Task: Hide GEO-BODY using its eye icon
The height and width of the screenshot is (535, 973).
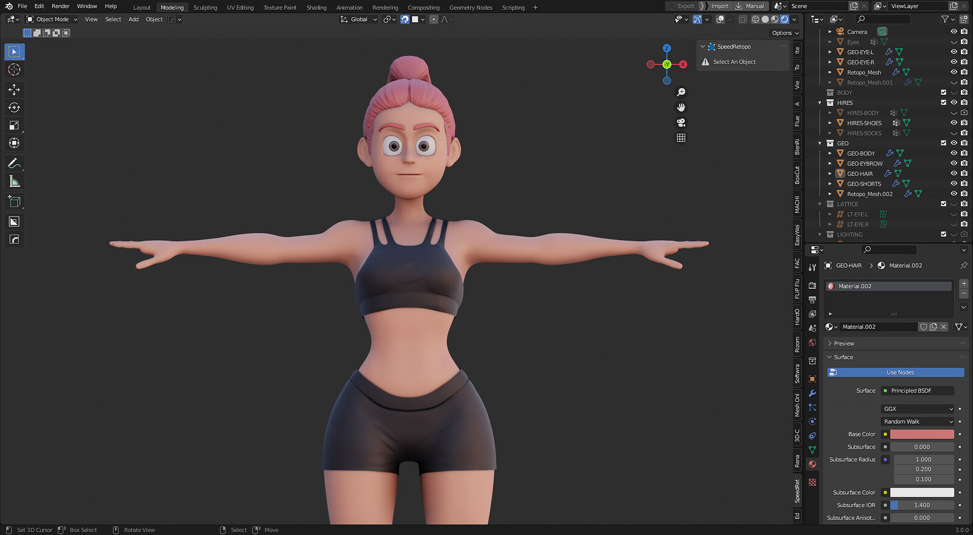Action: click(x=954, y=153)
